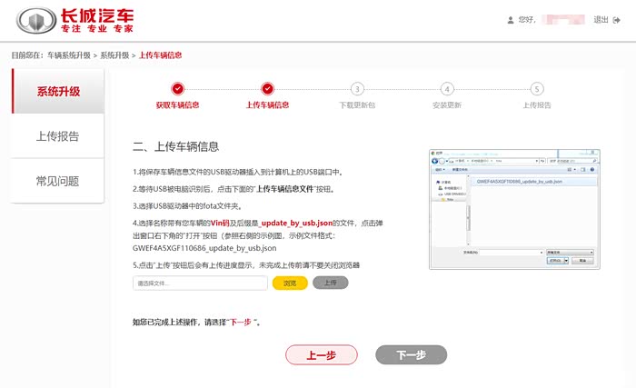Click the 获取车辆信息 step label
Image resolution: width=636 pixels, height=388 pixels.
point(178,105)
